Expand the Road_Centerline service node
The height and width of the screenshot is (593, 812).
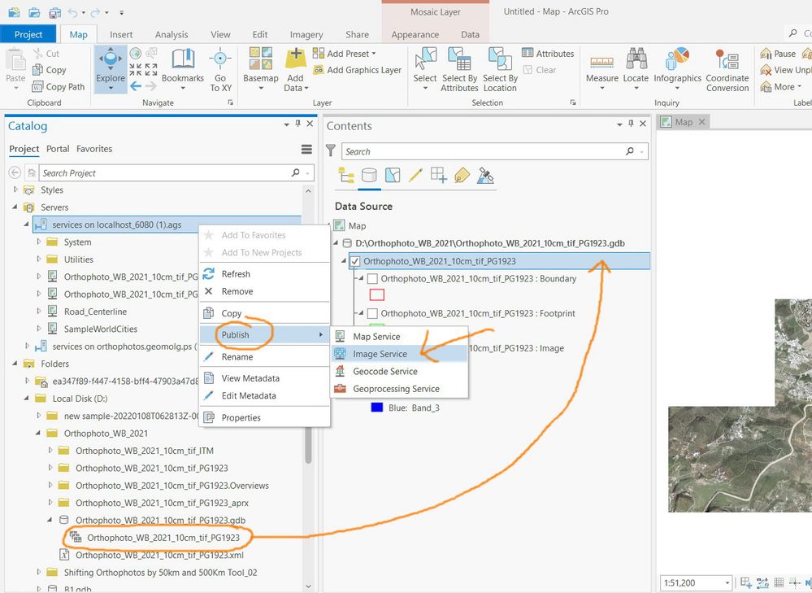(x=38, y=312)
